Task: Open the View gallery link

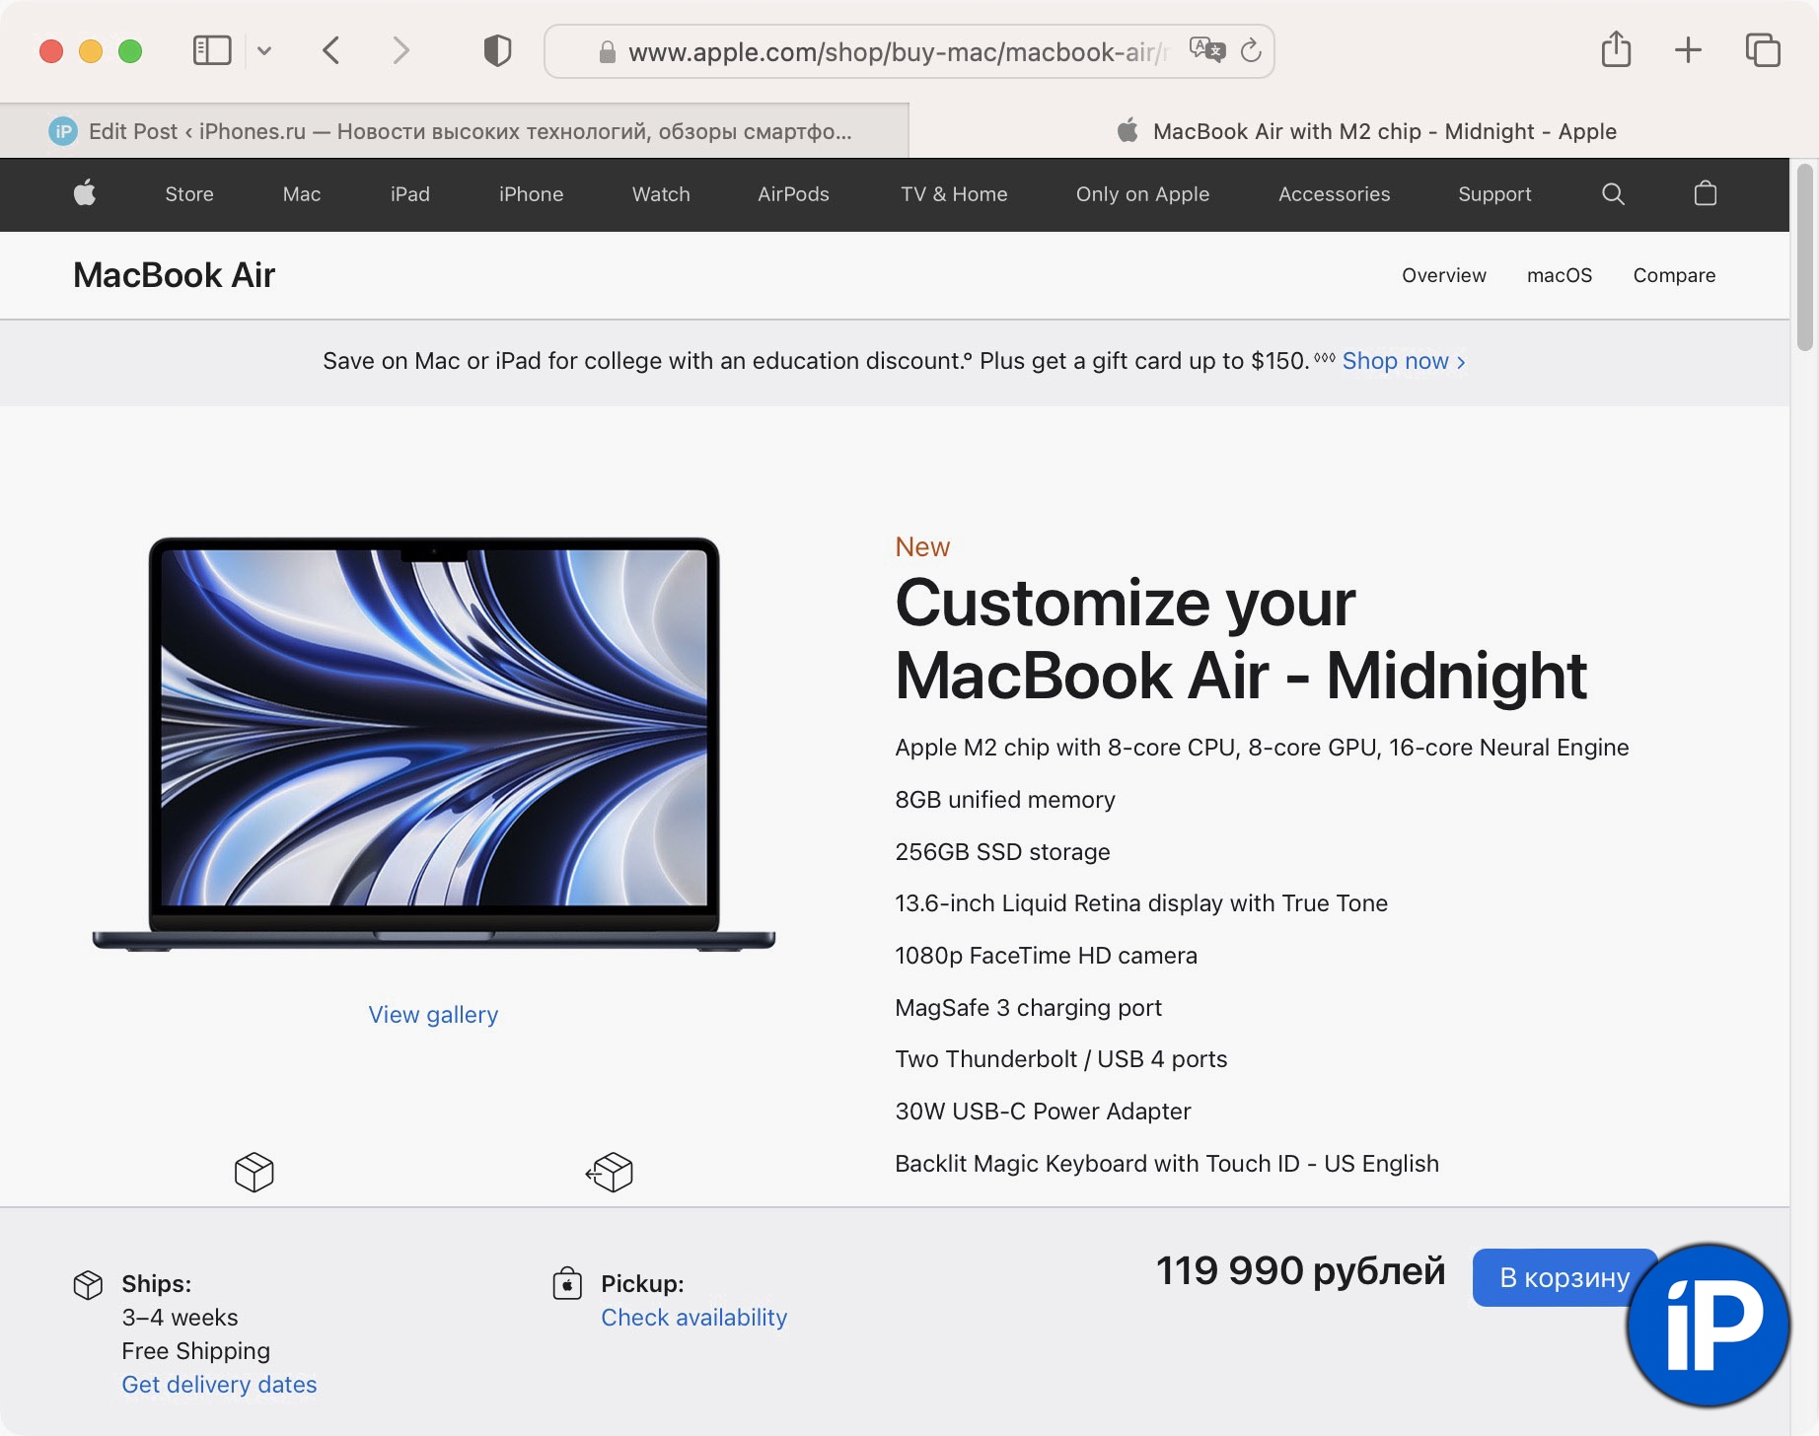Action: pos(433,1015)
